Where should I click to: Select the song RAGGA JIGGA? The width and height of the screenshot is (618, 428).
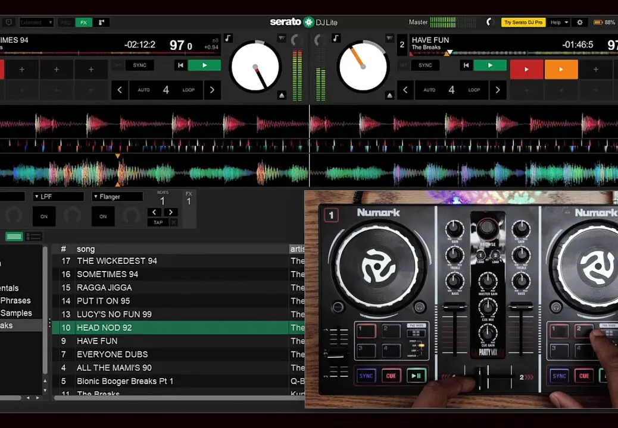click(x=104, y=287)
